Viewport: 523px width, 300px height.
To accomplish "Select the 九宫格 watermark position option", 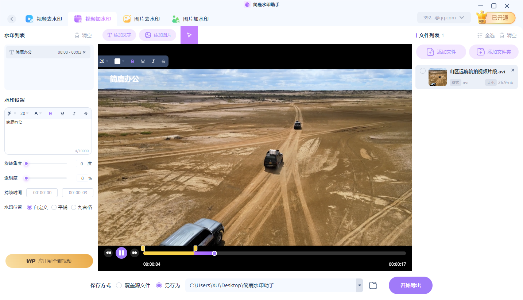I will [74, 207].
